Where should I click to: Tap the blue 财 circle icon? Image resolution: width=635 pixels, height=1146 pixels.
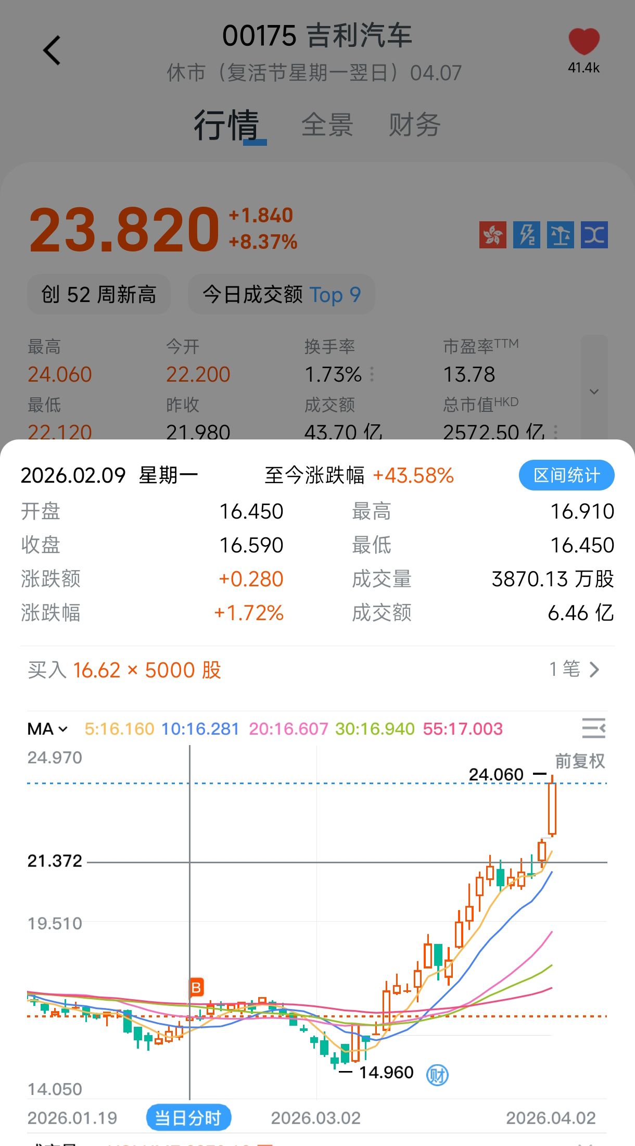[x=437, y=1074]
